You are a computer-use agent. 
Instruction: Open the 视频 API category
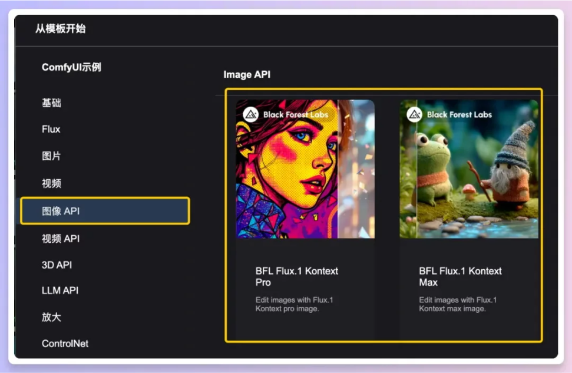(x=61, y=239)
